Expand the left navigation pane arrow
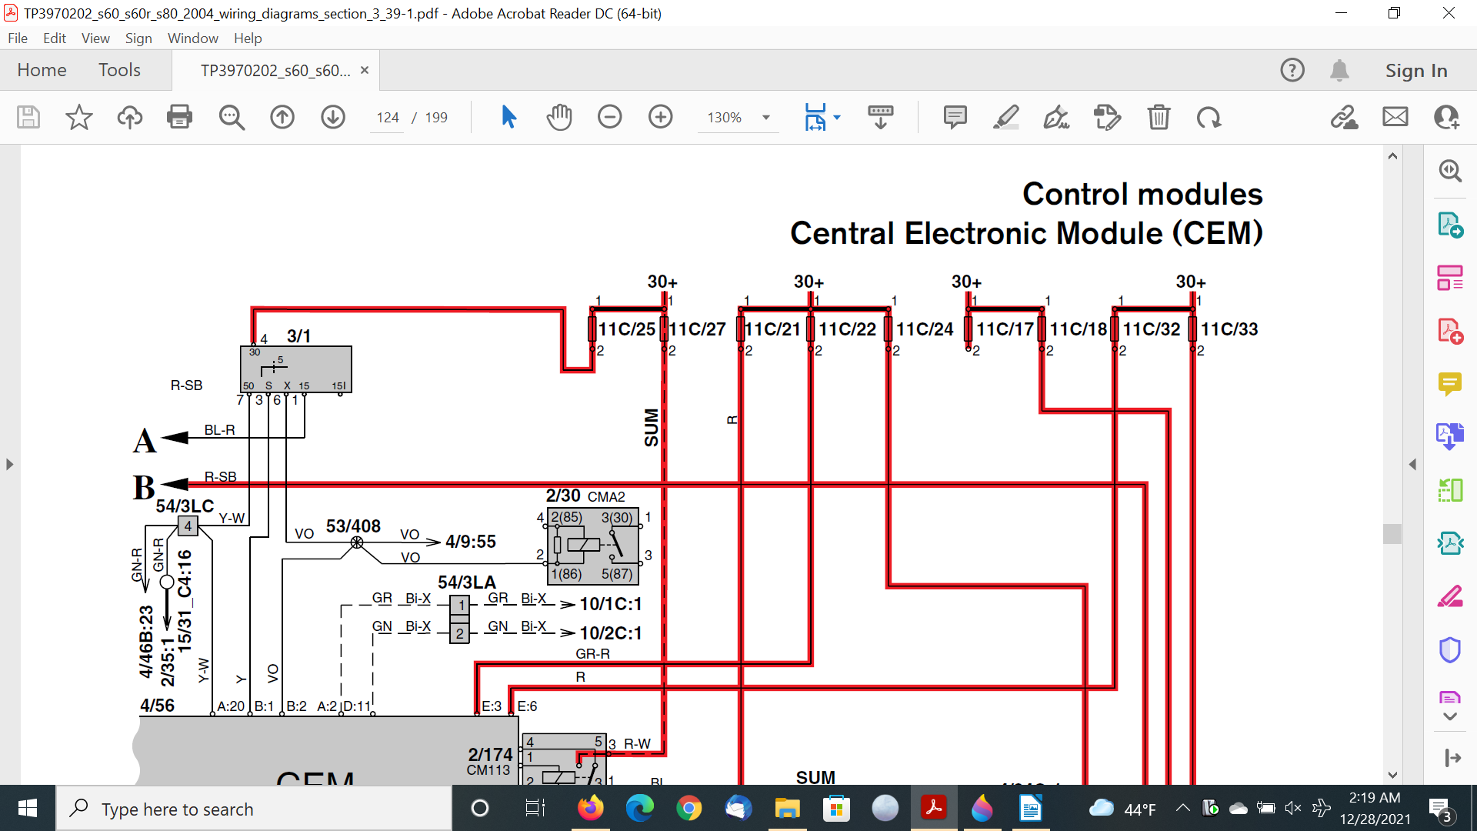The height and width of the screenshot is (831, 1477). click(x=9, y=464)
